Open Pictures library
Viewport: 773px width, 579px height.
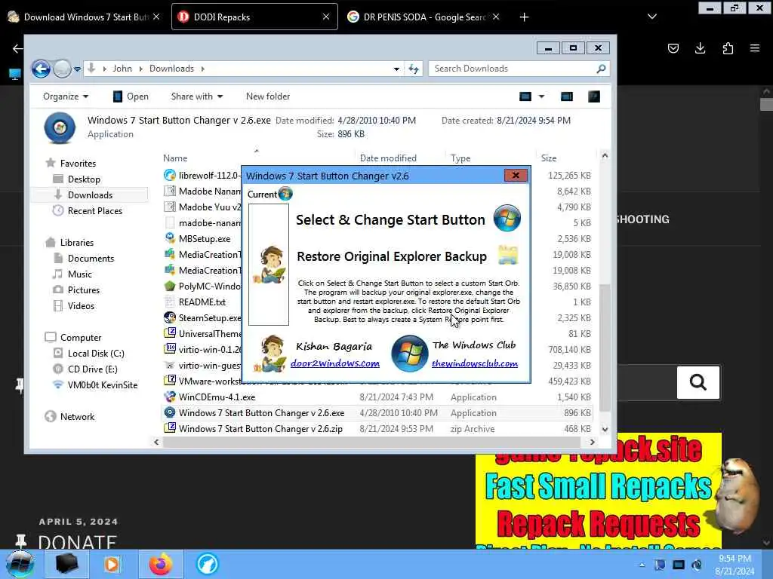point(83,289)
